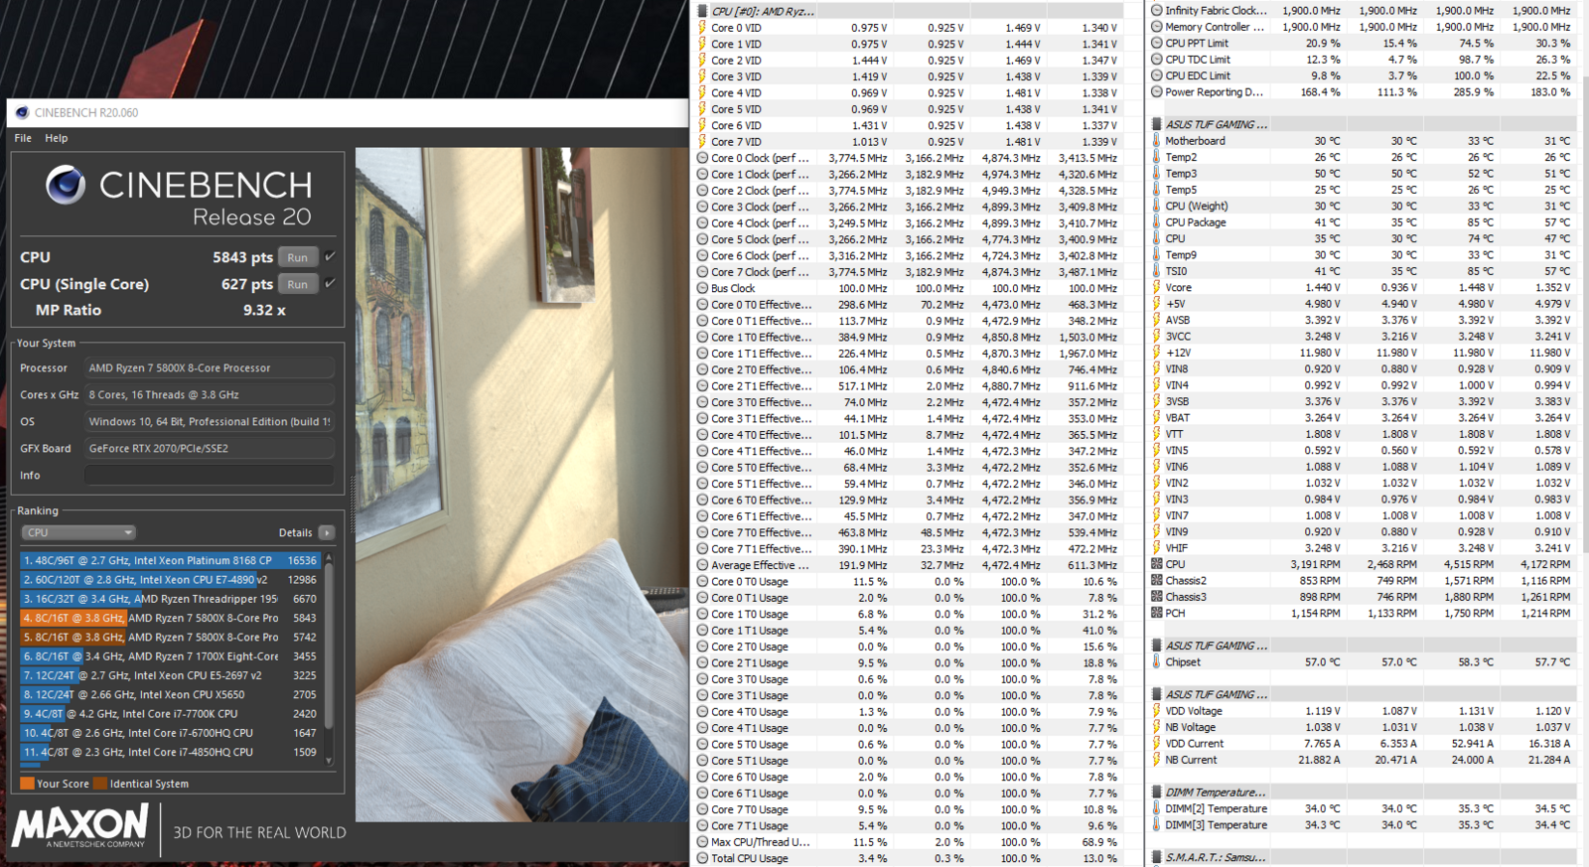The height and width of the screenshot is (867, 1589).
Task: Toggle the CPU test checkbox
Action: (x=330, y=256)
